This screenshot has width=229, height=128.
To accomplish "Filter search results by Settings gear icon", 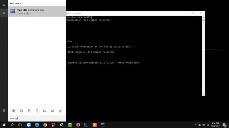I will coord(21,111).
